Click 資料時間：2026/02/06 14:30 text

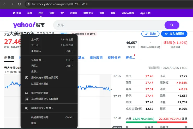point(168,68)
